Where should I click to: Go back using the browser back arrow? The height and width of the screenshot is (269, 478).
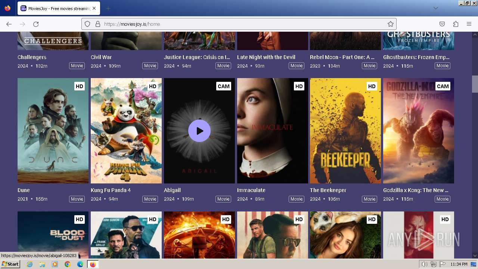pyautogui.click(x=9, y=24)
